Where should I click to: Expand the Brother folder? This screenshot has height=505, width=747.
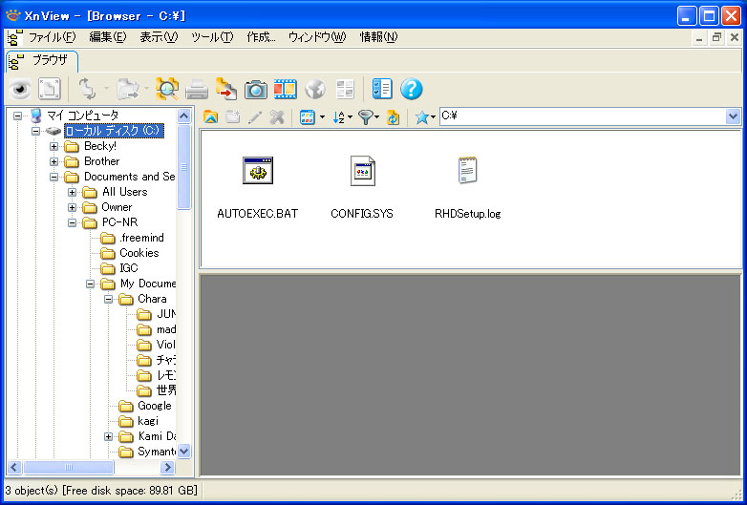click(53, 161)
